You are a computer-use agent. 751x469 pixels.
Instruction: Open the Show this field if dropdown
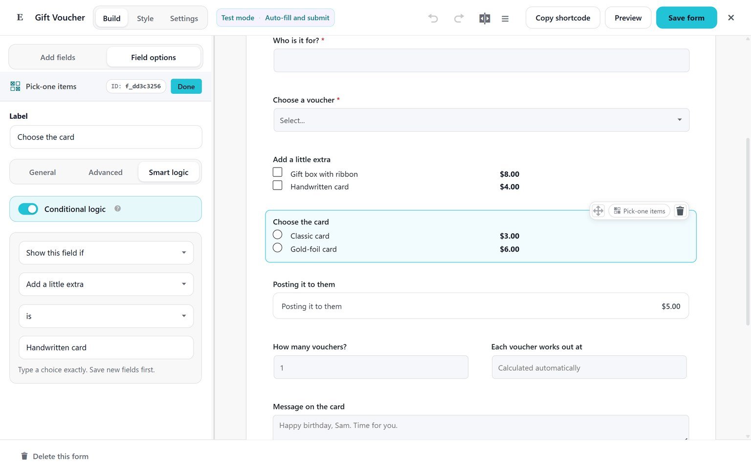[x=106, y=253]
